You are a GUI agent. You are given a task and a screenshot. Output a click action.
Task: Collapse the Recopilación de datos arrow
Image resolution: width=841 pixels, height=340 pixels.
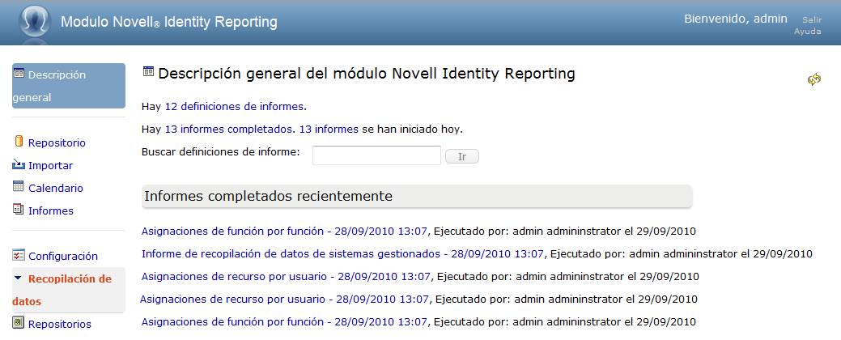tap(19, 278)
